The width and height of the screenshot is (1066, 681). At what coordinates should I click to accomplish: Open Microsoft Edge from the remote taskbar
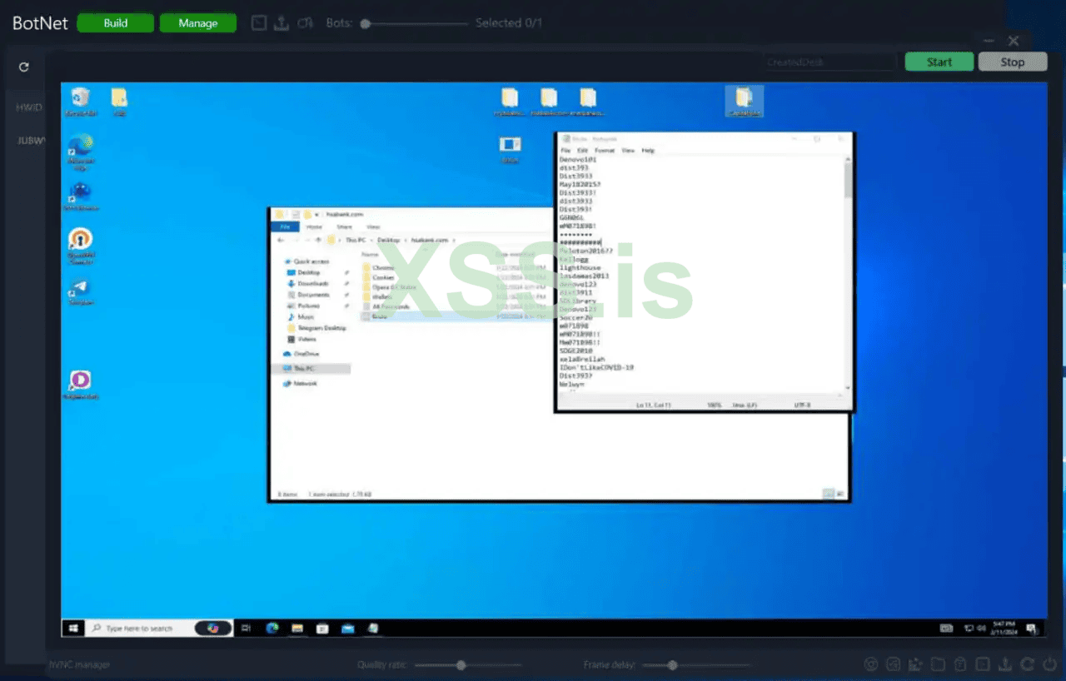coord(272,628)
